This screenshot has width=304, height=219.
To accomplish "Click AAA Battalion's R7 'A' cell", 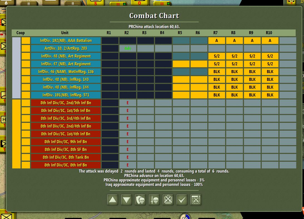I will [217, 41].
